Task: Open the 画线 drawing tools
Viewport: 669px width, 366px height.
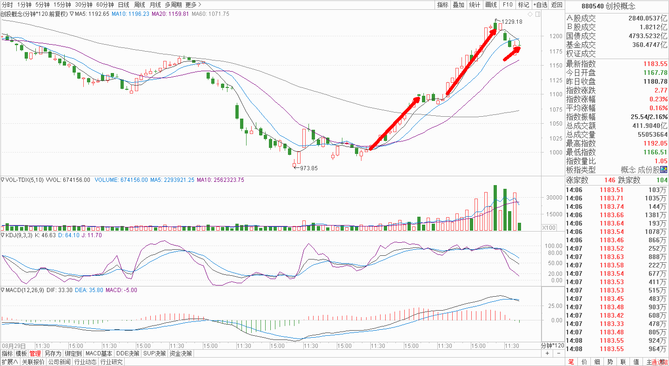Action: coord(491,5)
